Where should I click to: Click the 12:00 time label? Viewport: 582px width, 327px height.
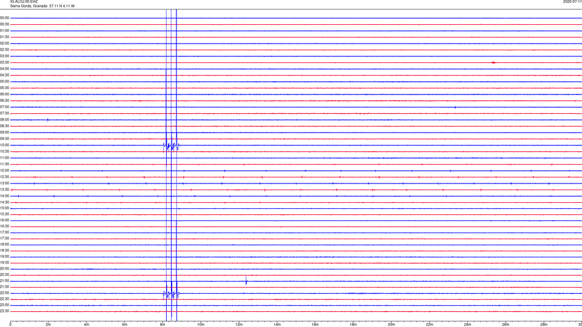[x=5, y=170]
